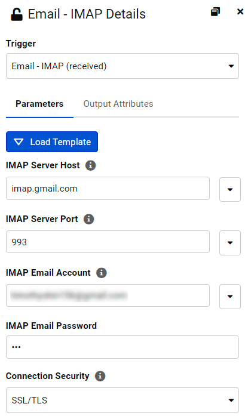
Task: Open the dropdown beside IMAP Server Port
Action: point(230,243)
